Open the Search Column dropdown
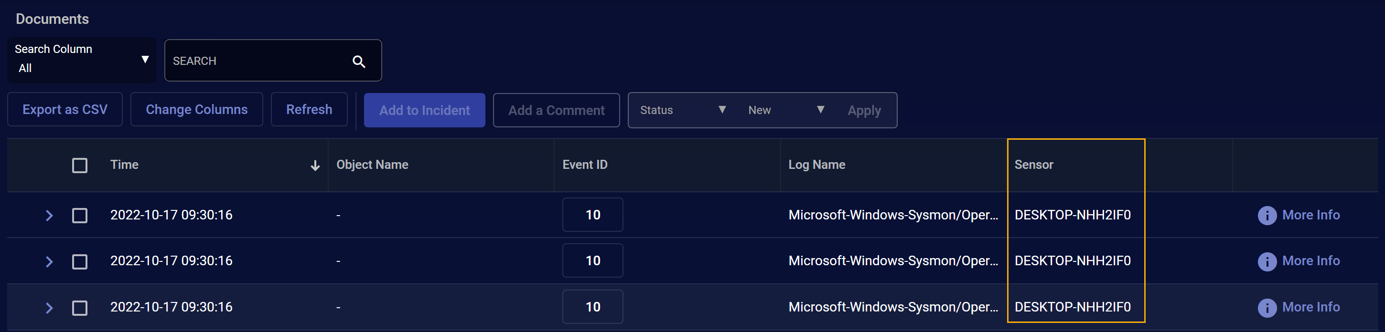The width and height of the screenshot is (1385, 332). [x=82, y=60]
